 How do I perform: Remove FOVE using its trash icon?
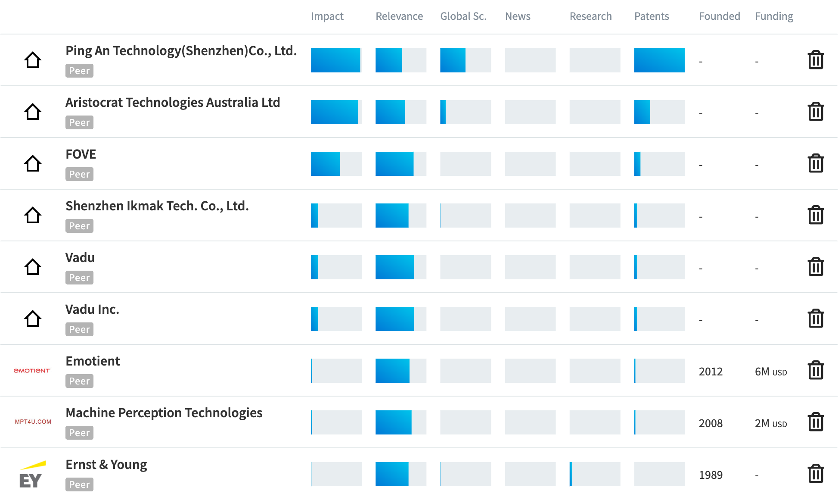click(816, 163)
